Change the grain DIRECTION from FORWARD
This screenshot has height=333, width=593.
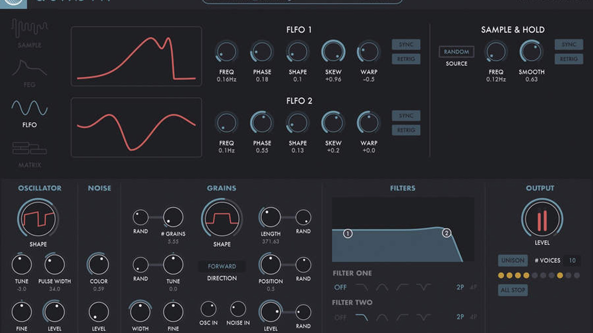[221, 266]
